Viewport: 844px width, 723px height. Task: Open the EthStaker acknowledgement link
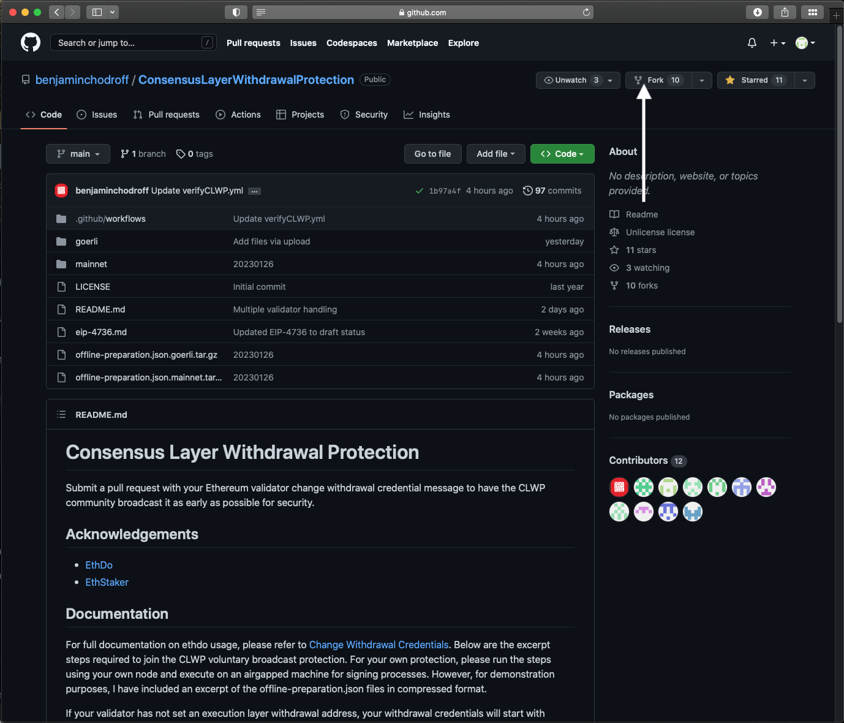[x=107, y=582]
